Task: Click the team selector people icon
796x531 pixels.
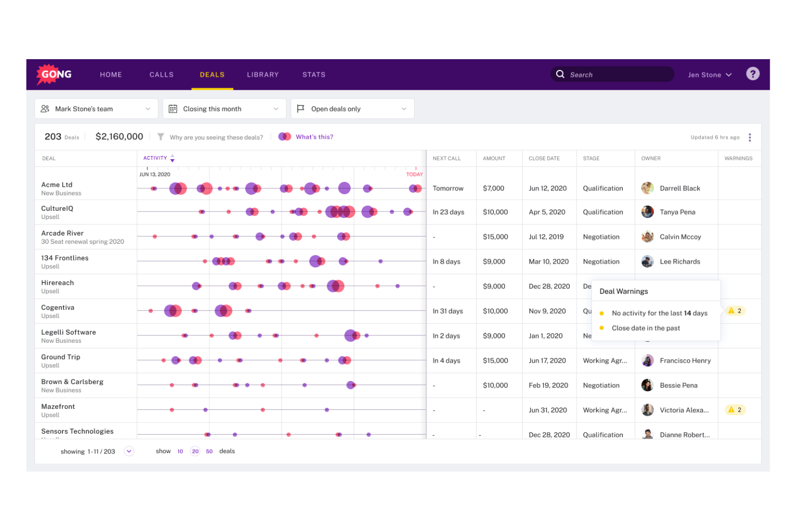Action: (x=46, y=108)
